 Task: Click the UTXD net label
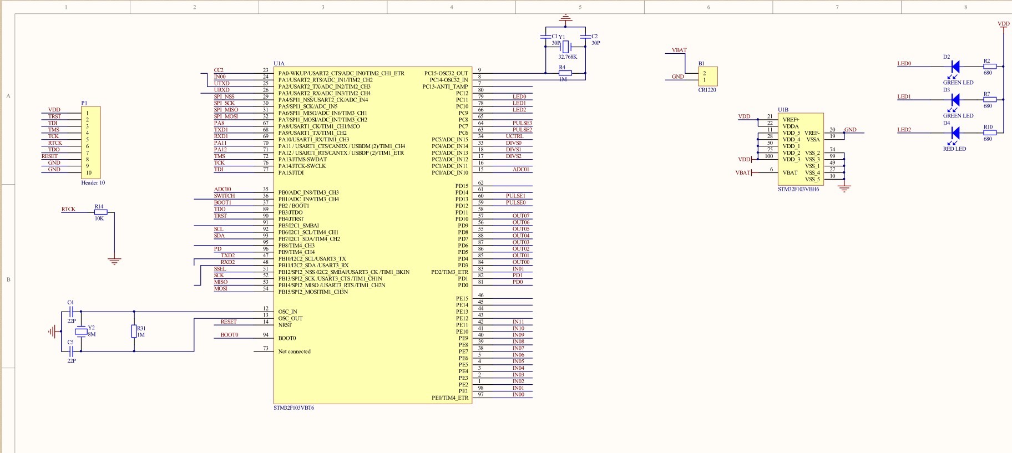(221, 84)
